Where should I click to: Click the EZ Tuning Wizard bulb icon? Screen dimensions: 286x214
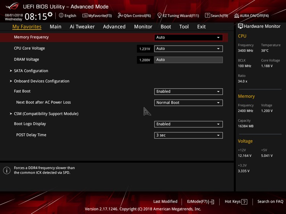(x=159, y=16)
